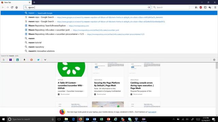
Task: Open the green cucumber thumbnail card
Action: coord(71,69)
